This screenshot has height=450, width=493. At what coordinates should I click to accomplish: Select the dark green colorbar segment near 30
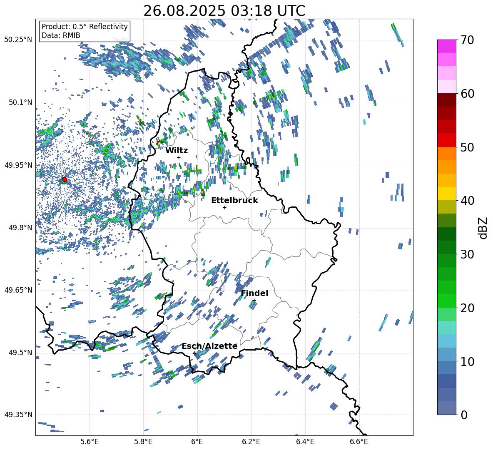tap(446, 247)
